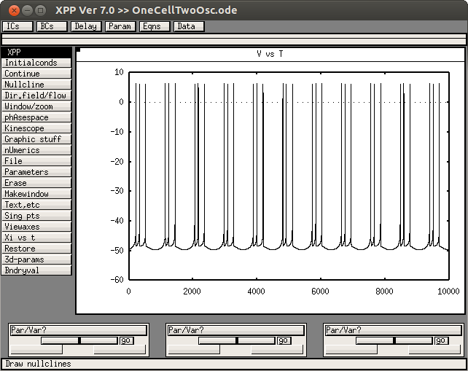Open the nUmerics menu entry

(36, 150)
